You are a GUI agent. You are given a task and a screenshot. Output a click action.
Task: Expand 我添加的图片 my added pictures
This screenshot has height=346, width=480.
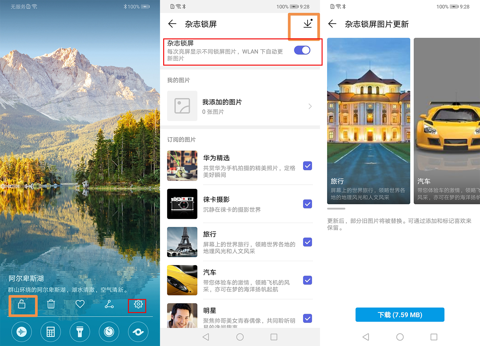(240, 106)
